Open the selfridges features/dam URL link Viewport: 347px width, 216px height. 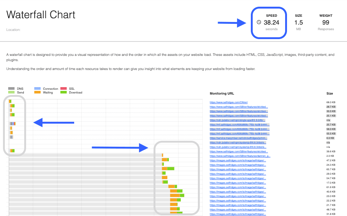(x=239, y=156)
